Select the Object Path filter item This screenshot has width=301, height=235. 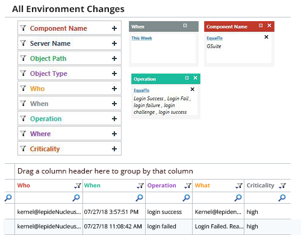(x=69, y=58)
